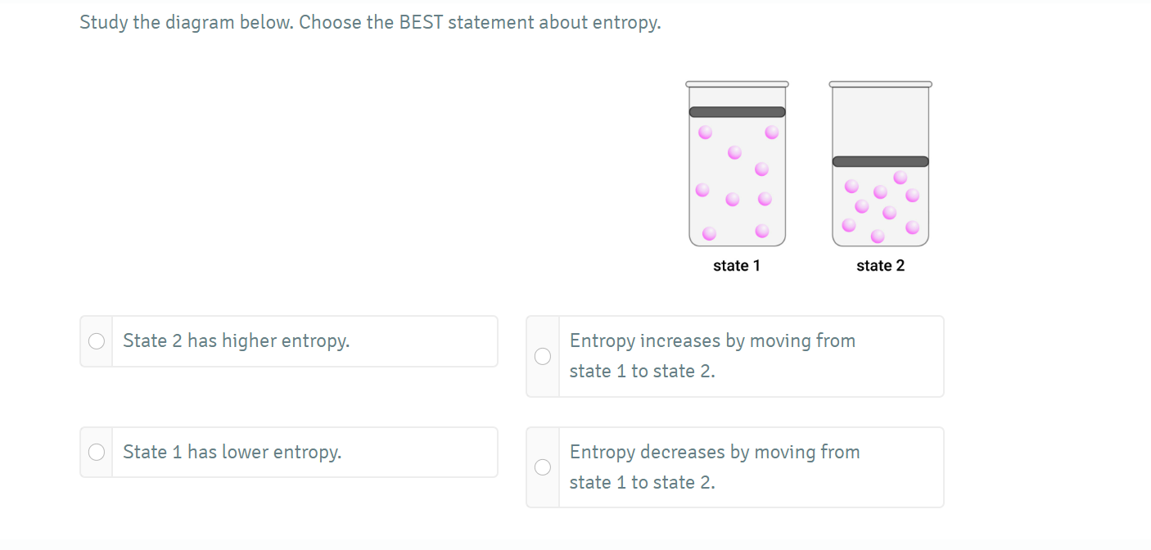Click the "State 2 has higher entropy." answer text

tap(236, 341)
